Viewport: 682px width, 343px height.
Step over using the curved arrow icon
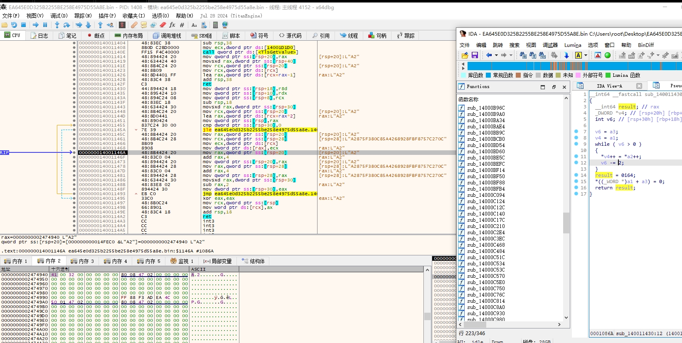[66, 25]
